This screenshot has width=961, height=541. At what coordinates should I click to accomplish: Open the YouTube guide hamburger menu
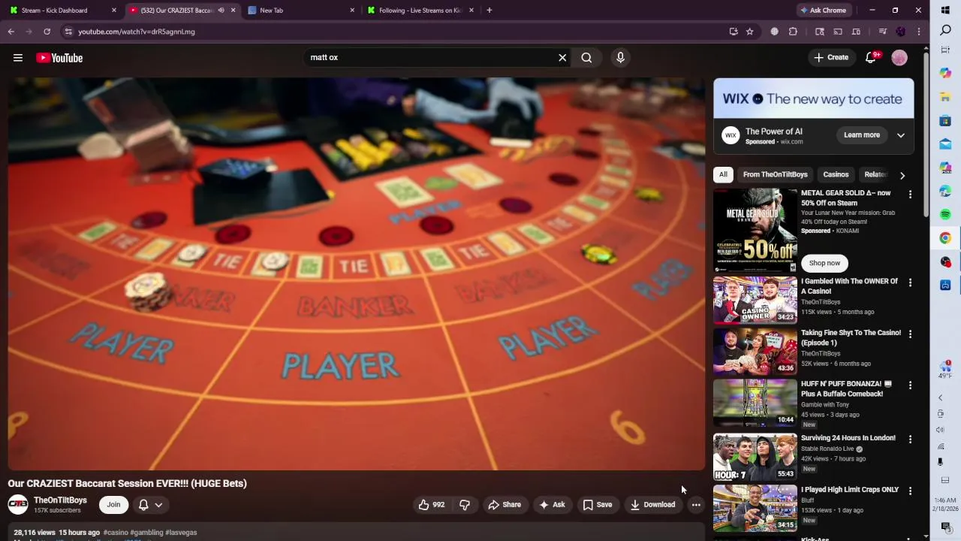pyautogui.click(x=18, y=58)
